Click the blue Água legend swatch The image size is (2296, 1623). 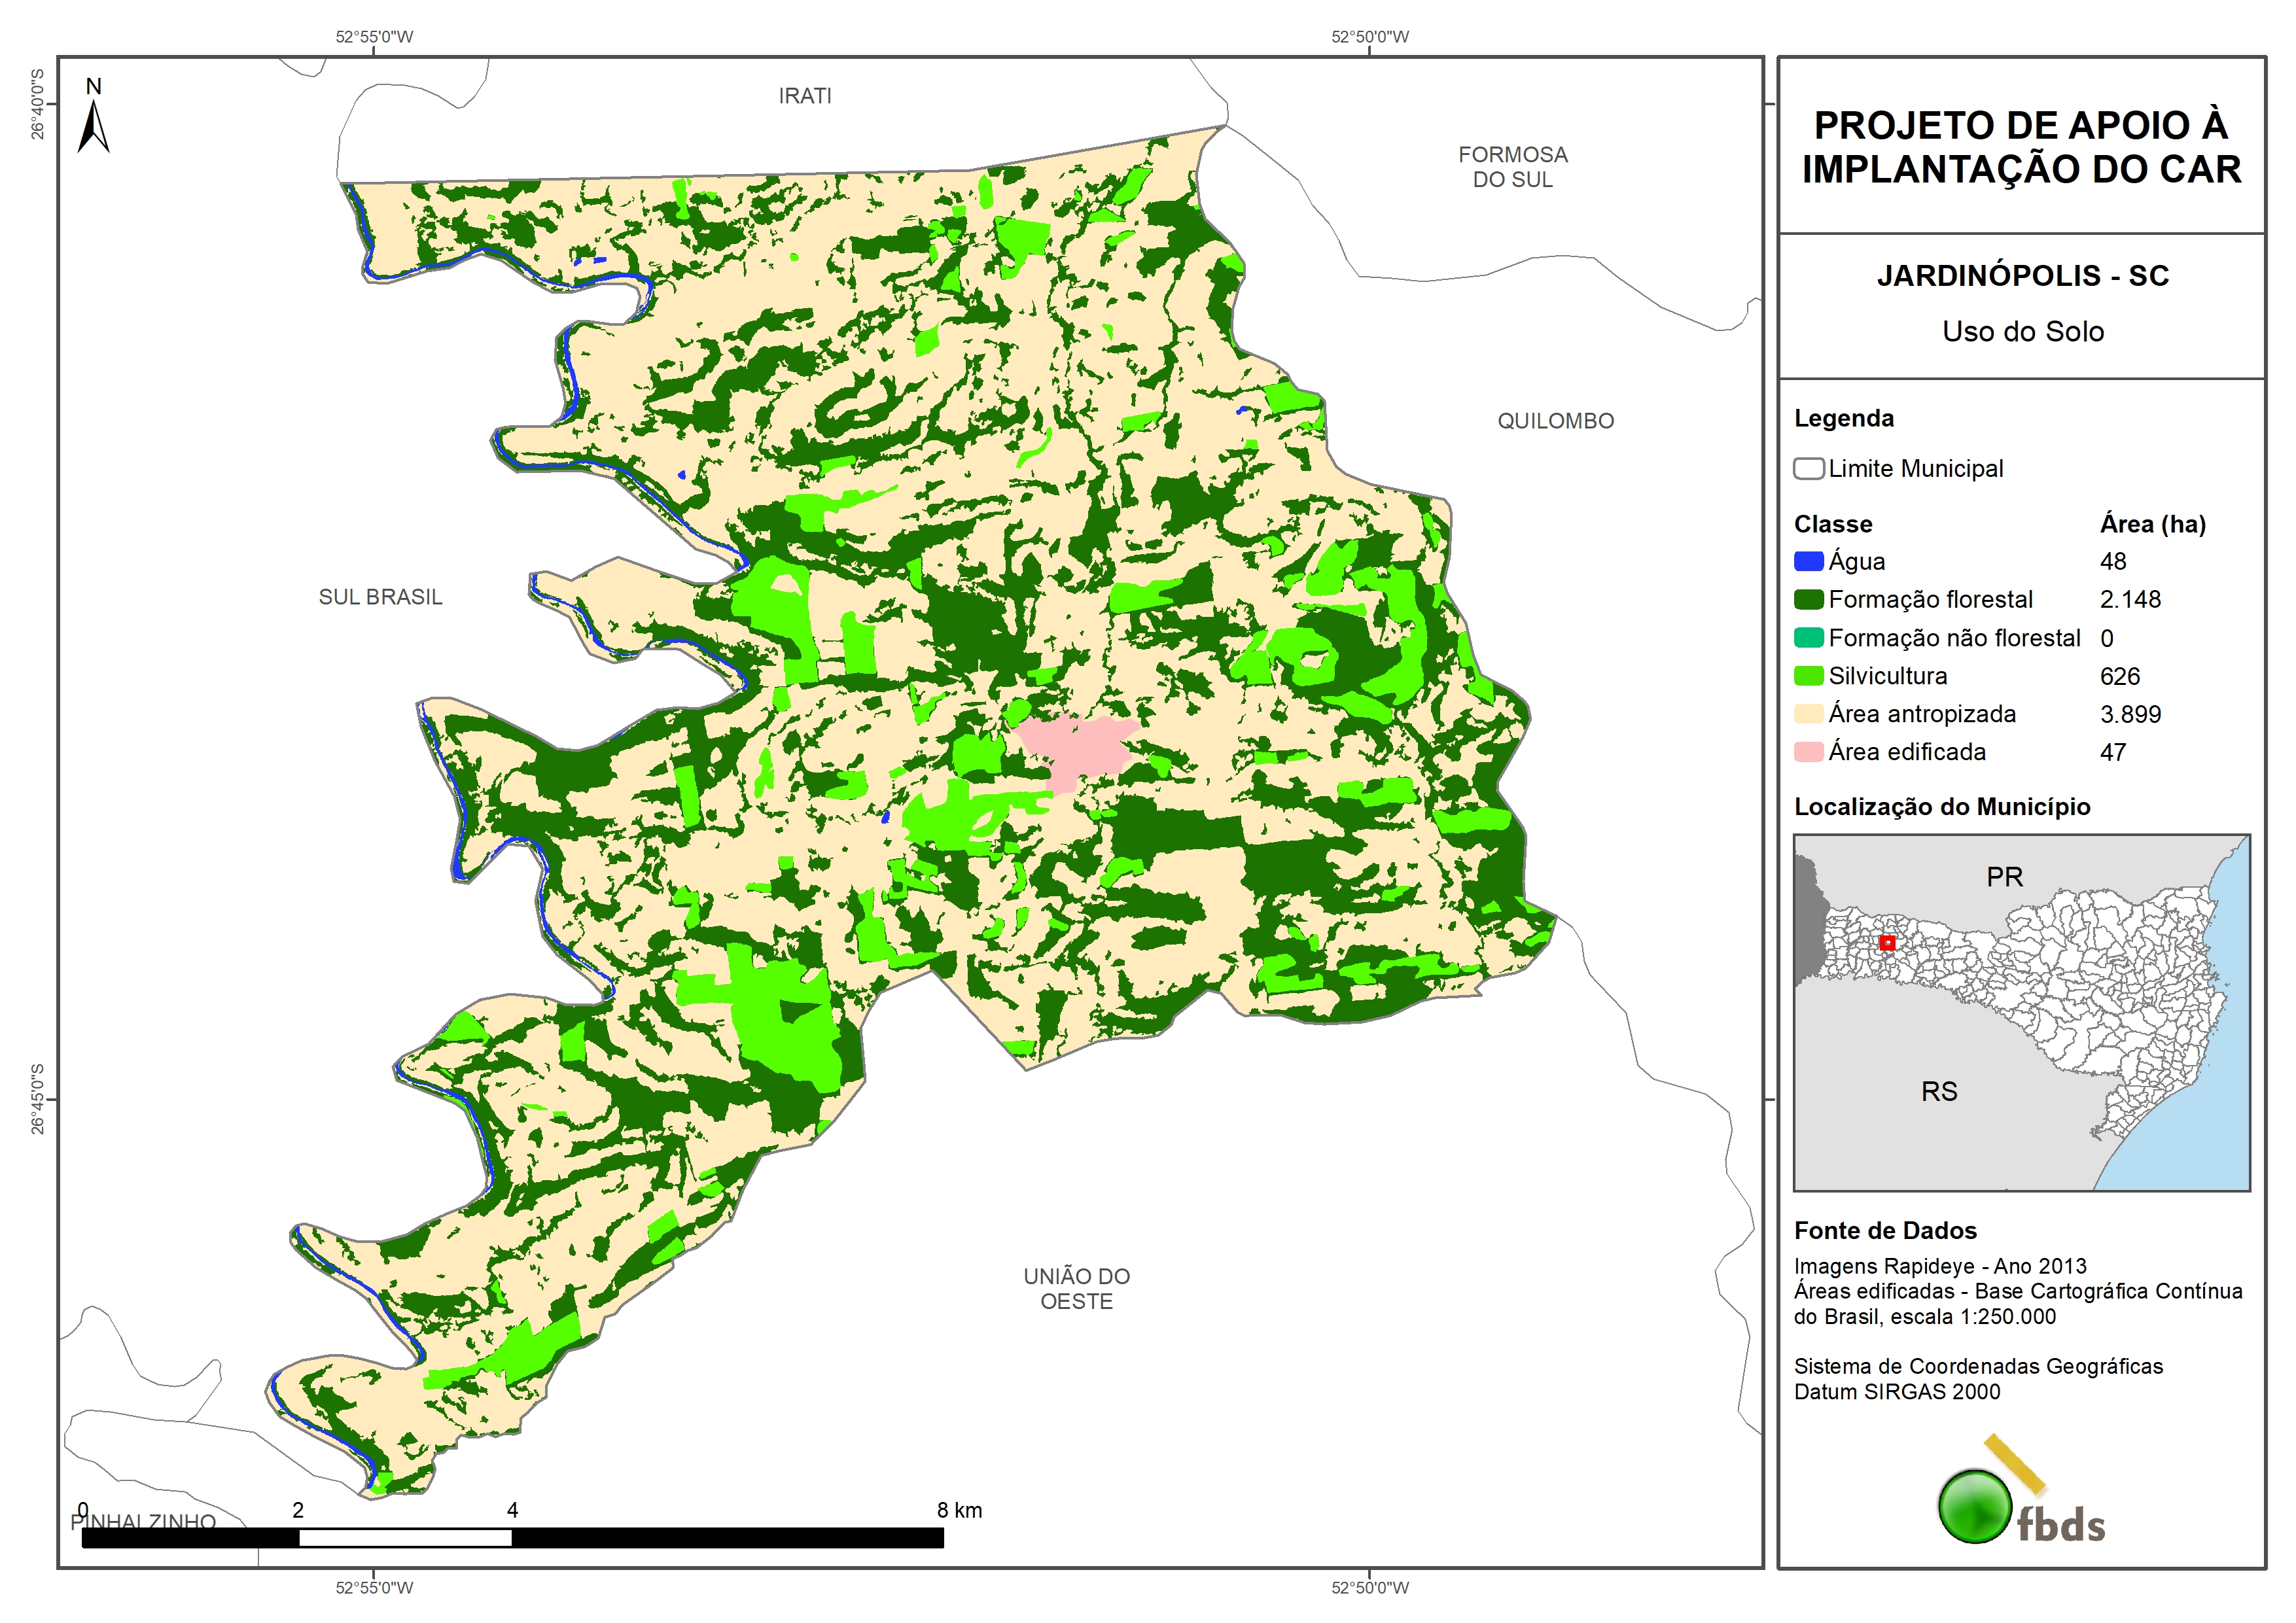tap(1808, 562)
